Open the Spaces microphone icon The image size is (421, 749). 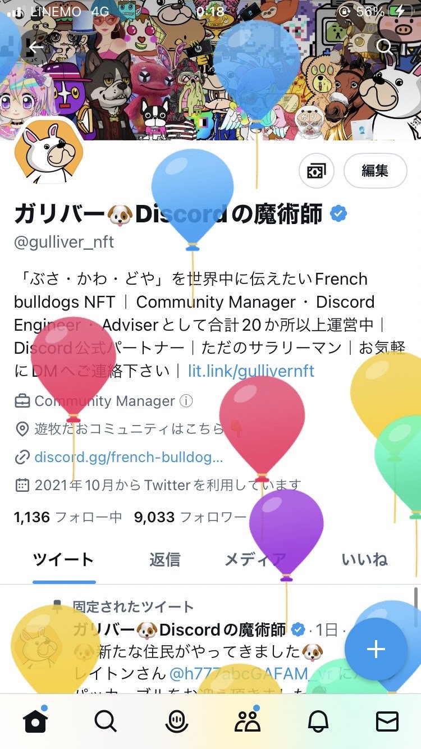[176, 721]
